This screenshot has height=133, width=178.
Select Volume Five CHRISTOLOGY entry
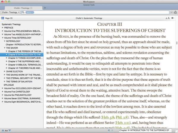coord(17,92)
